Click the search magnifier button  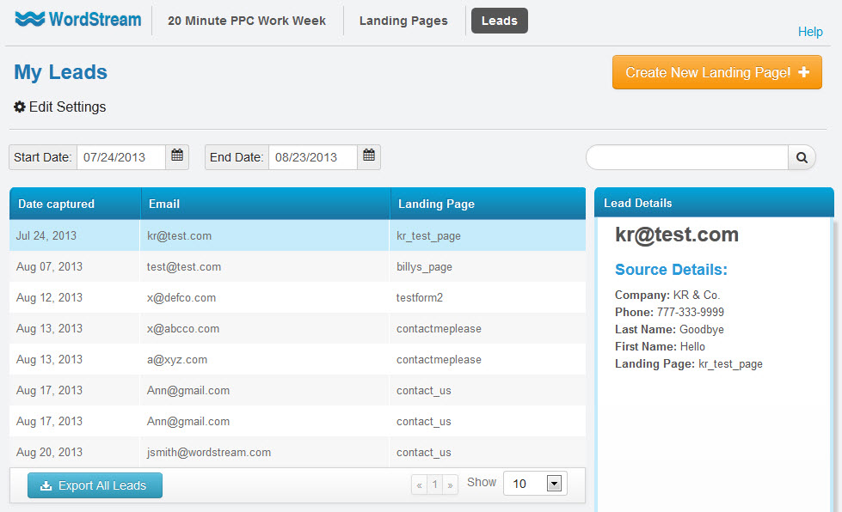click(x=802, y=157)
